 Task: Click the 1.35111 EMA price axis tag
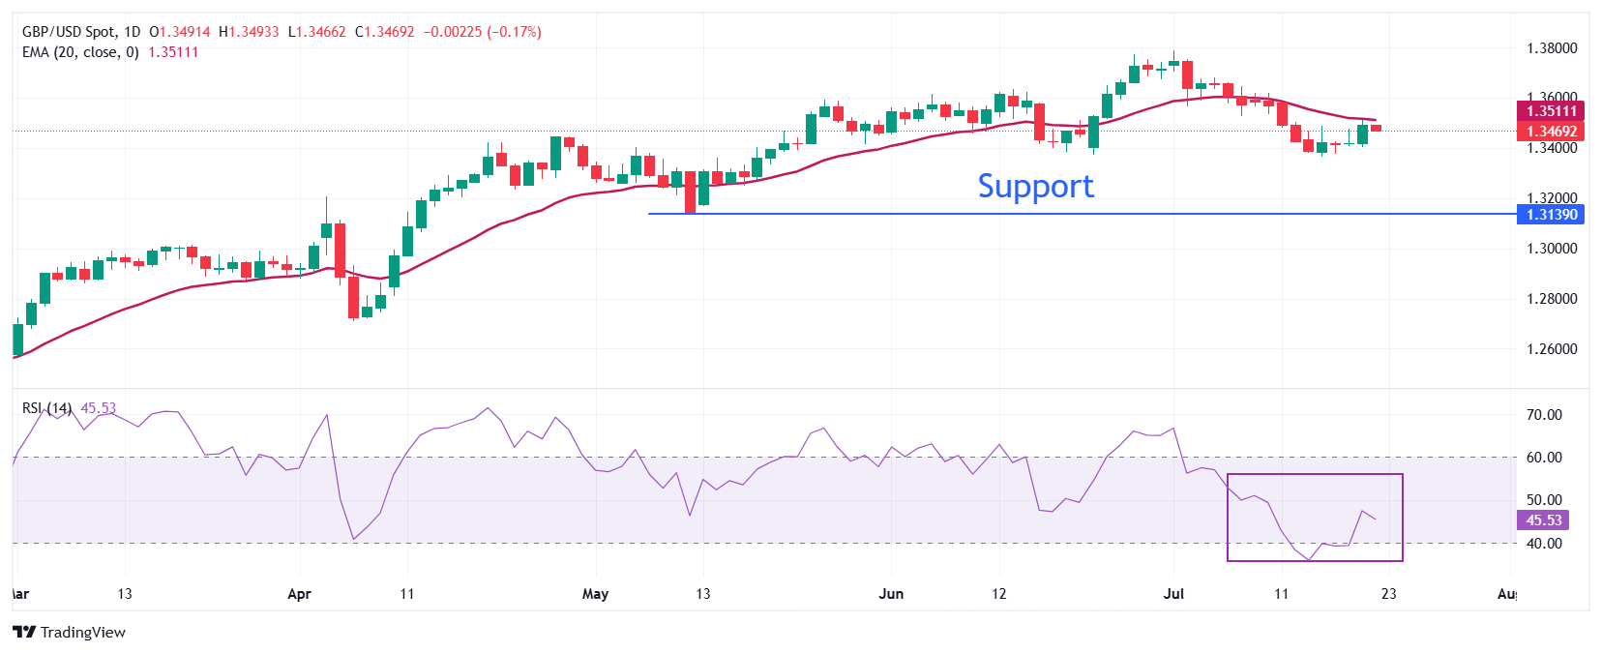1551,111
